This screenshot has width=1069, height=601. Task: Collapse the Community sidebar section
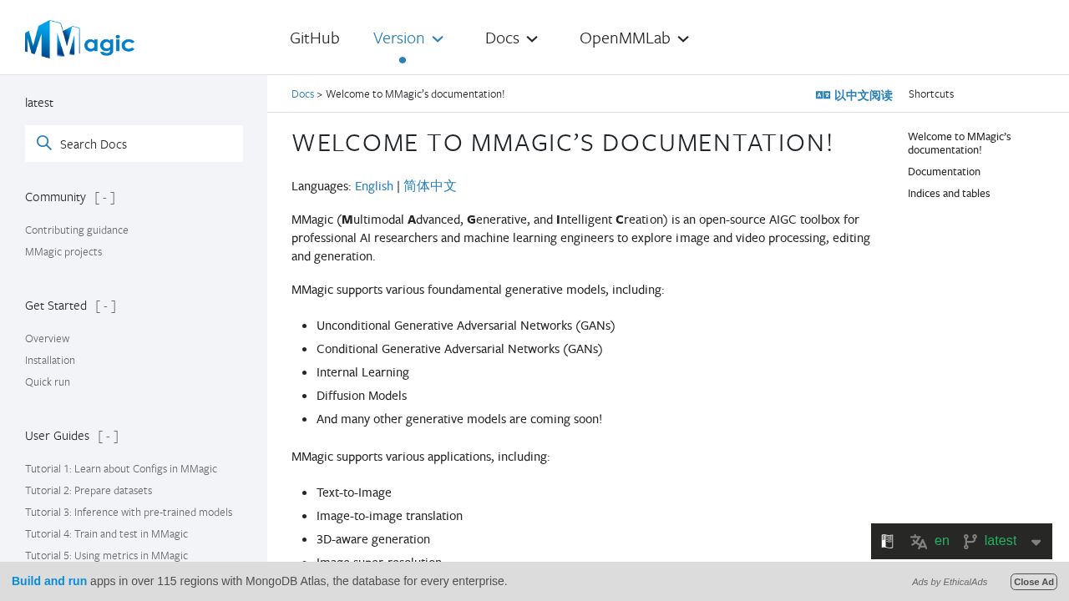104,197
